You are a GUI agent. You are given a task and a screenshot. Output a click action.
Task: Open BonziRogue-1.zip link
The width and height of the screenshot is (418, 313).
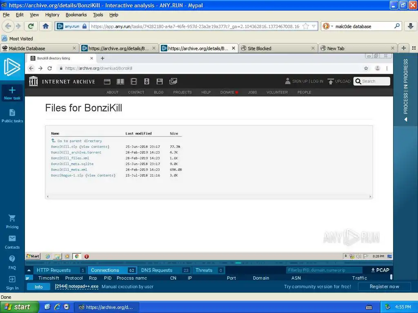pyautogui.click(x=67, y=175)
